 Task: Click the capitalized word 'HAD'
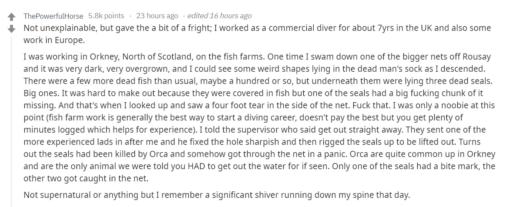(196, 167)
